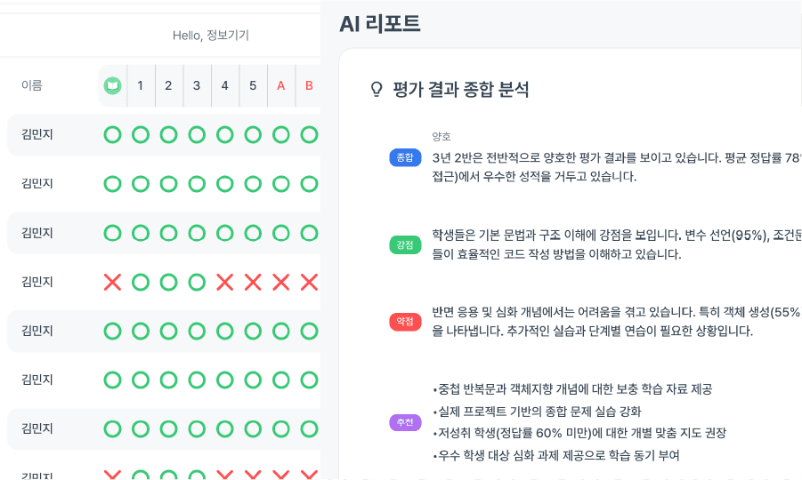Viewport: 802px width, 480px height.
Task: Open column 2 in the score table header
Action: (168, 86)
